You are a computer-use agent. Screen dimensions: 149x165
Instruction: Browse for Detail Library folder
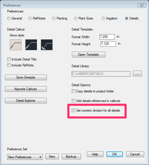click(x=137, y=73)
